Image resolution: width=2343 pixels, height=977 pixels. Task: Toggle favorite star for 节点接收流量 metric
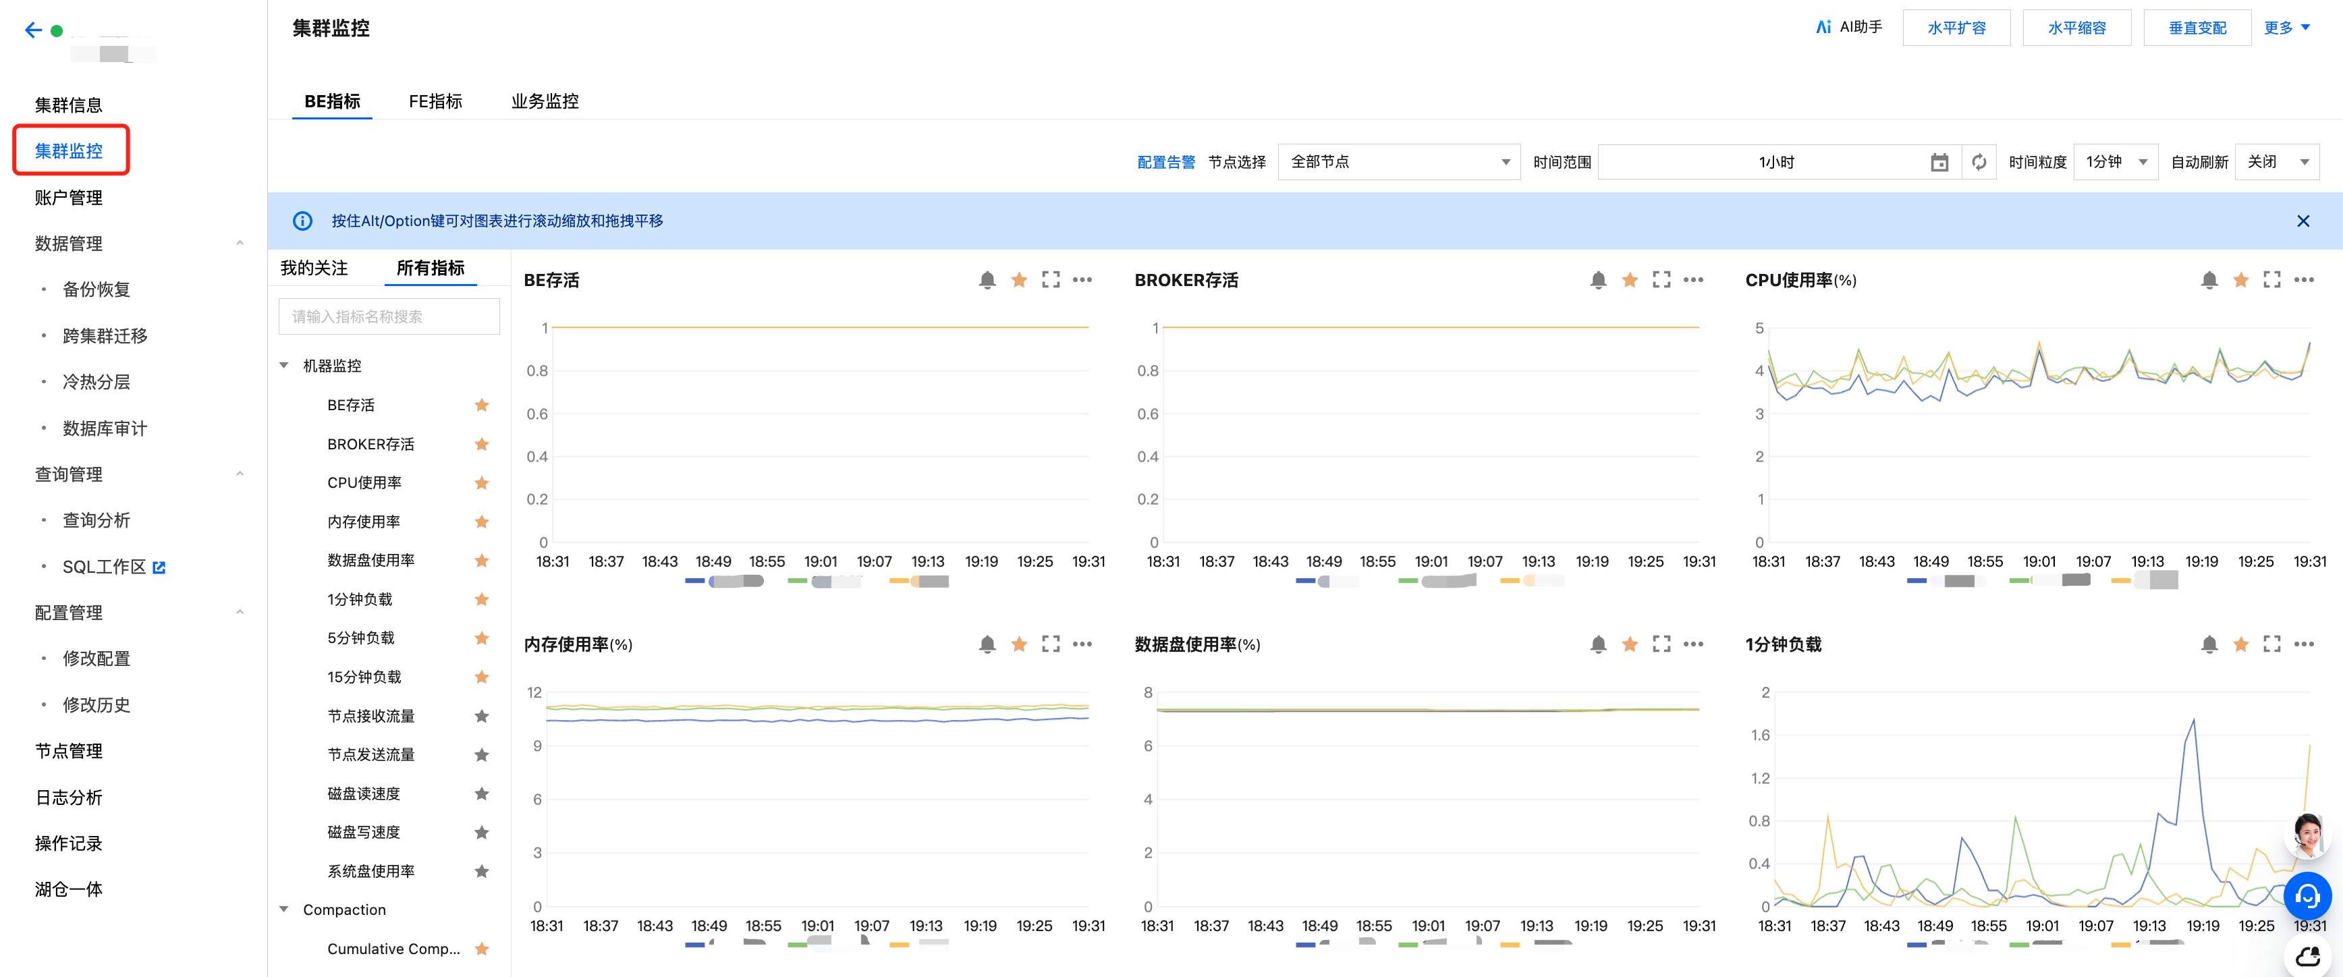tap(481, 717)
